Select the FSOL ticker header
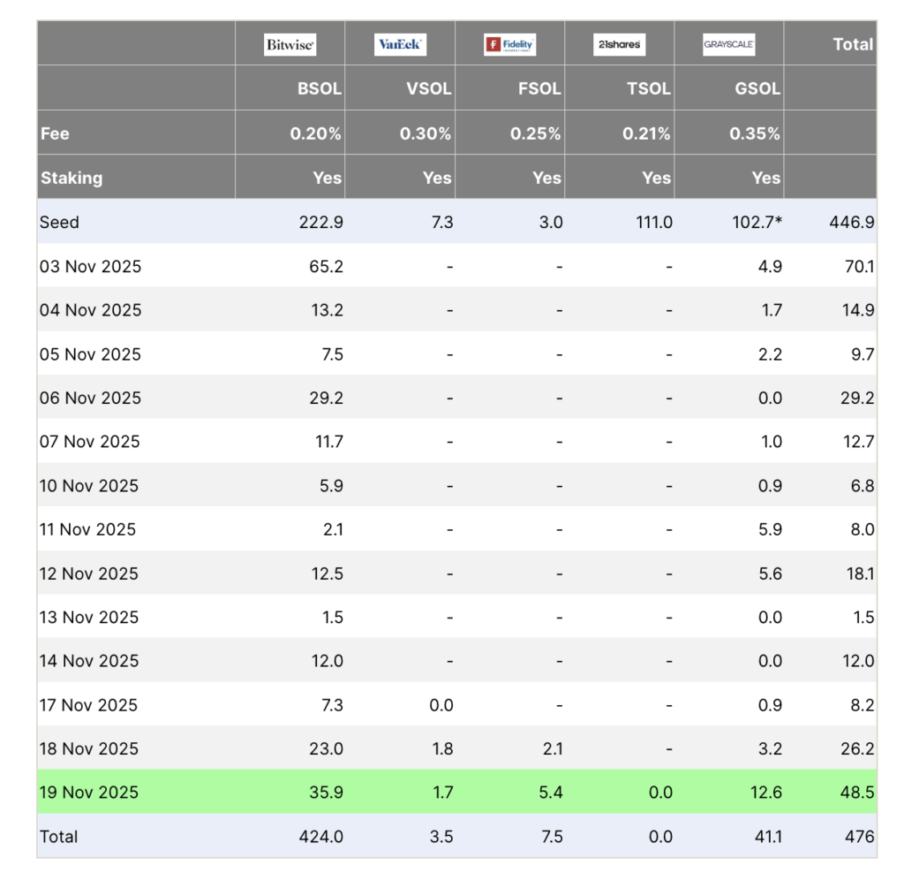 539,89
